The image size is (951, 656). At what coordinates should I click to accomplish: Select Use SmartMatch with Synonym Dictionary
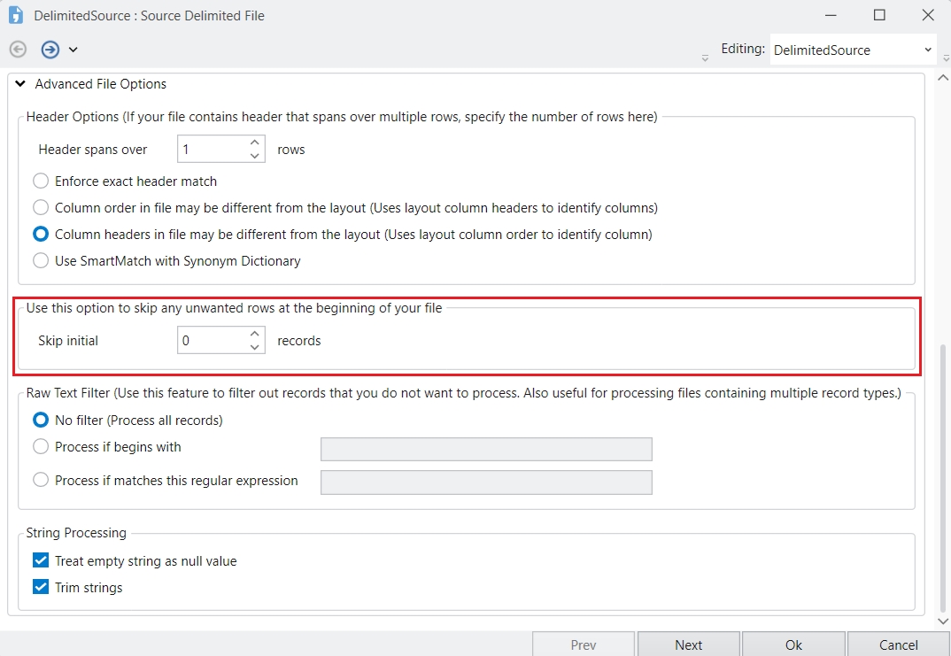(x=41, y=261)
